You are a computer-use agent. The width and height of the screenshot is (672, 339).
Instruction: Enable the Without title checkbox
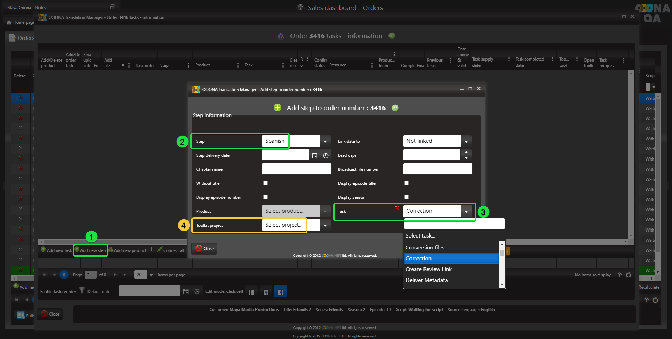[265, 183]
